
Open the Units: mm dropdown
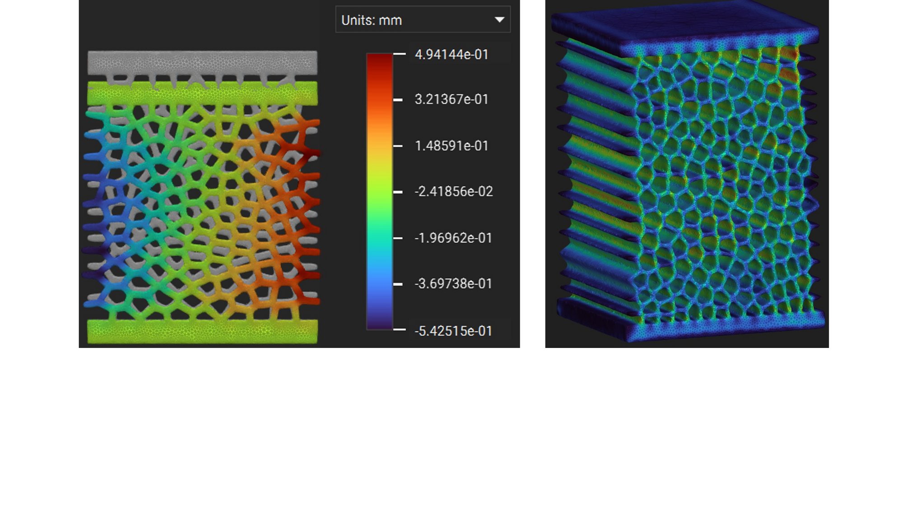tap(423, 19)
